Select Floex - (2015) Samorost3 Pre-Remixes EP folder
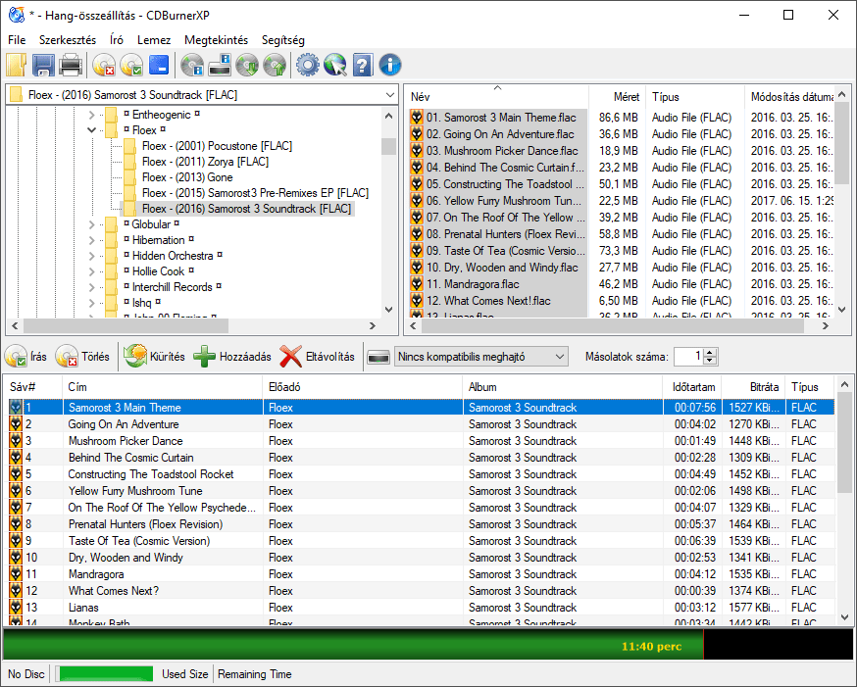The height and width of the screenshot is (687, 857). click(x=255, y=193)
